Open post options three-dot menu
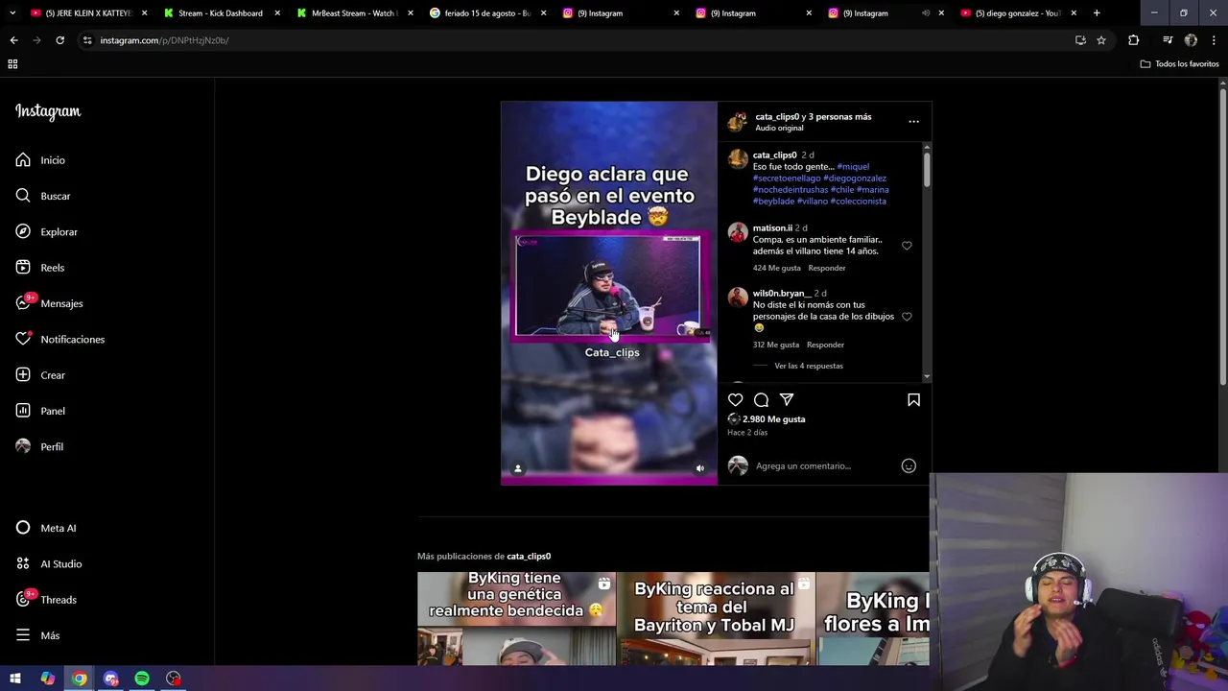 pyautogui.click(x=913, y=122)
